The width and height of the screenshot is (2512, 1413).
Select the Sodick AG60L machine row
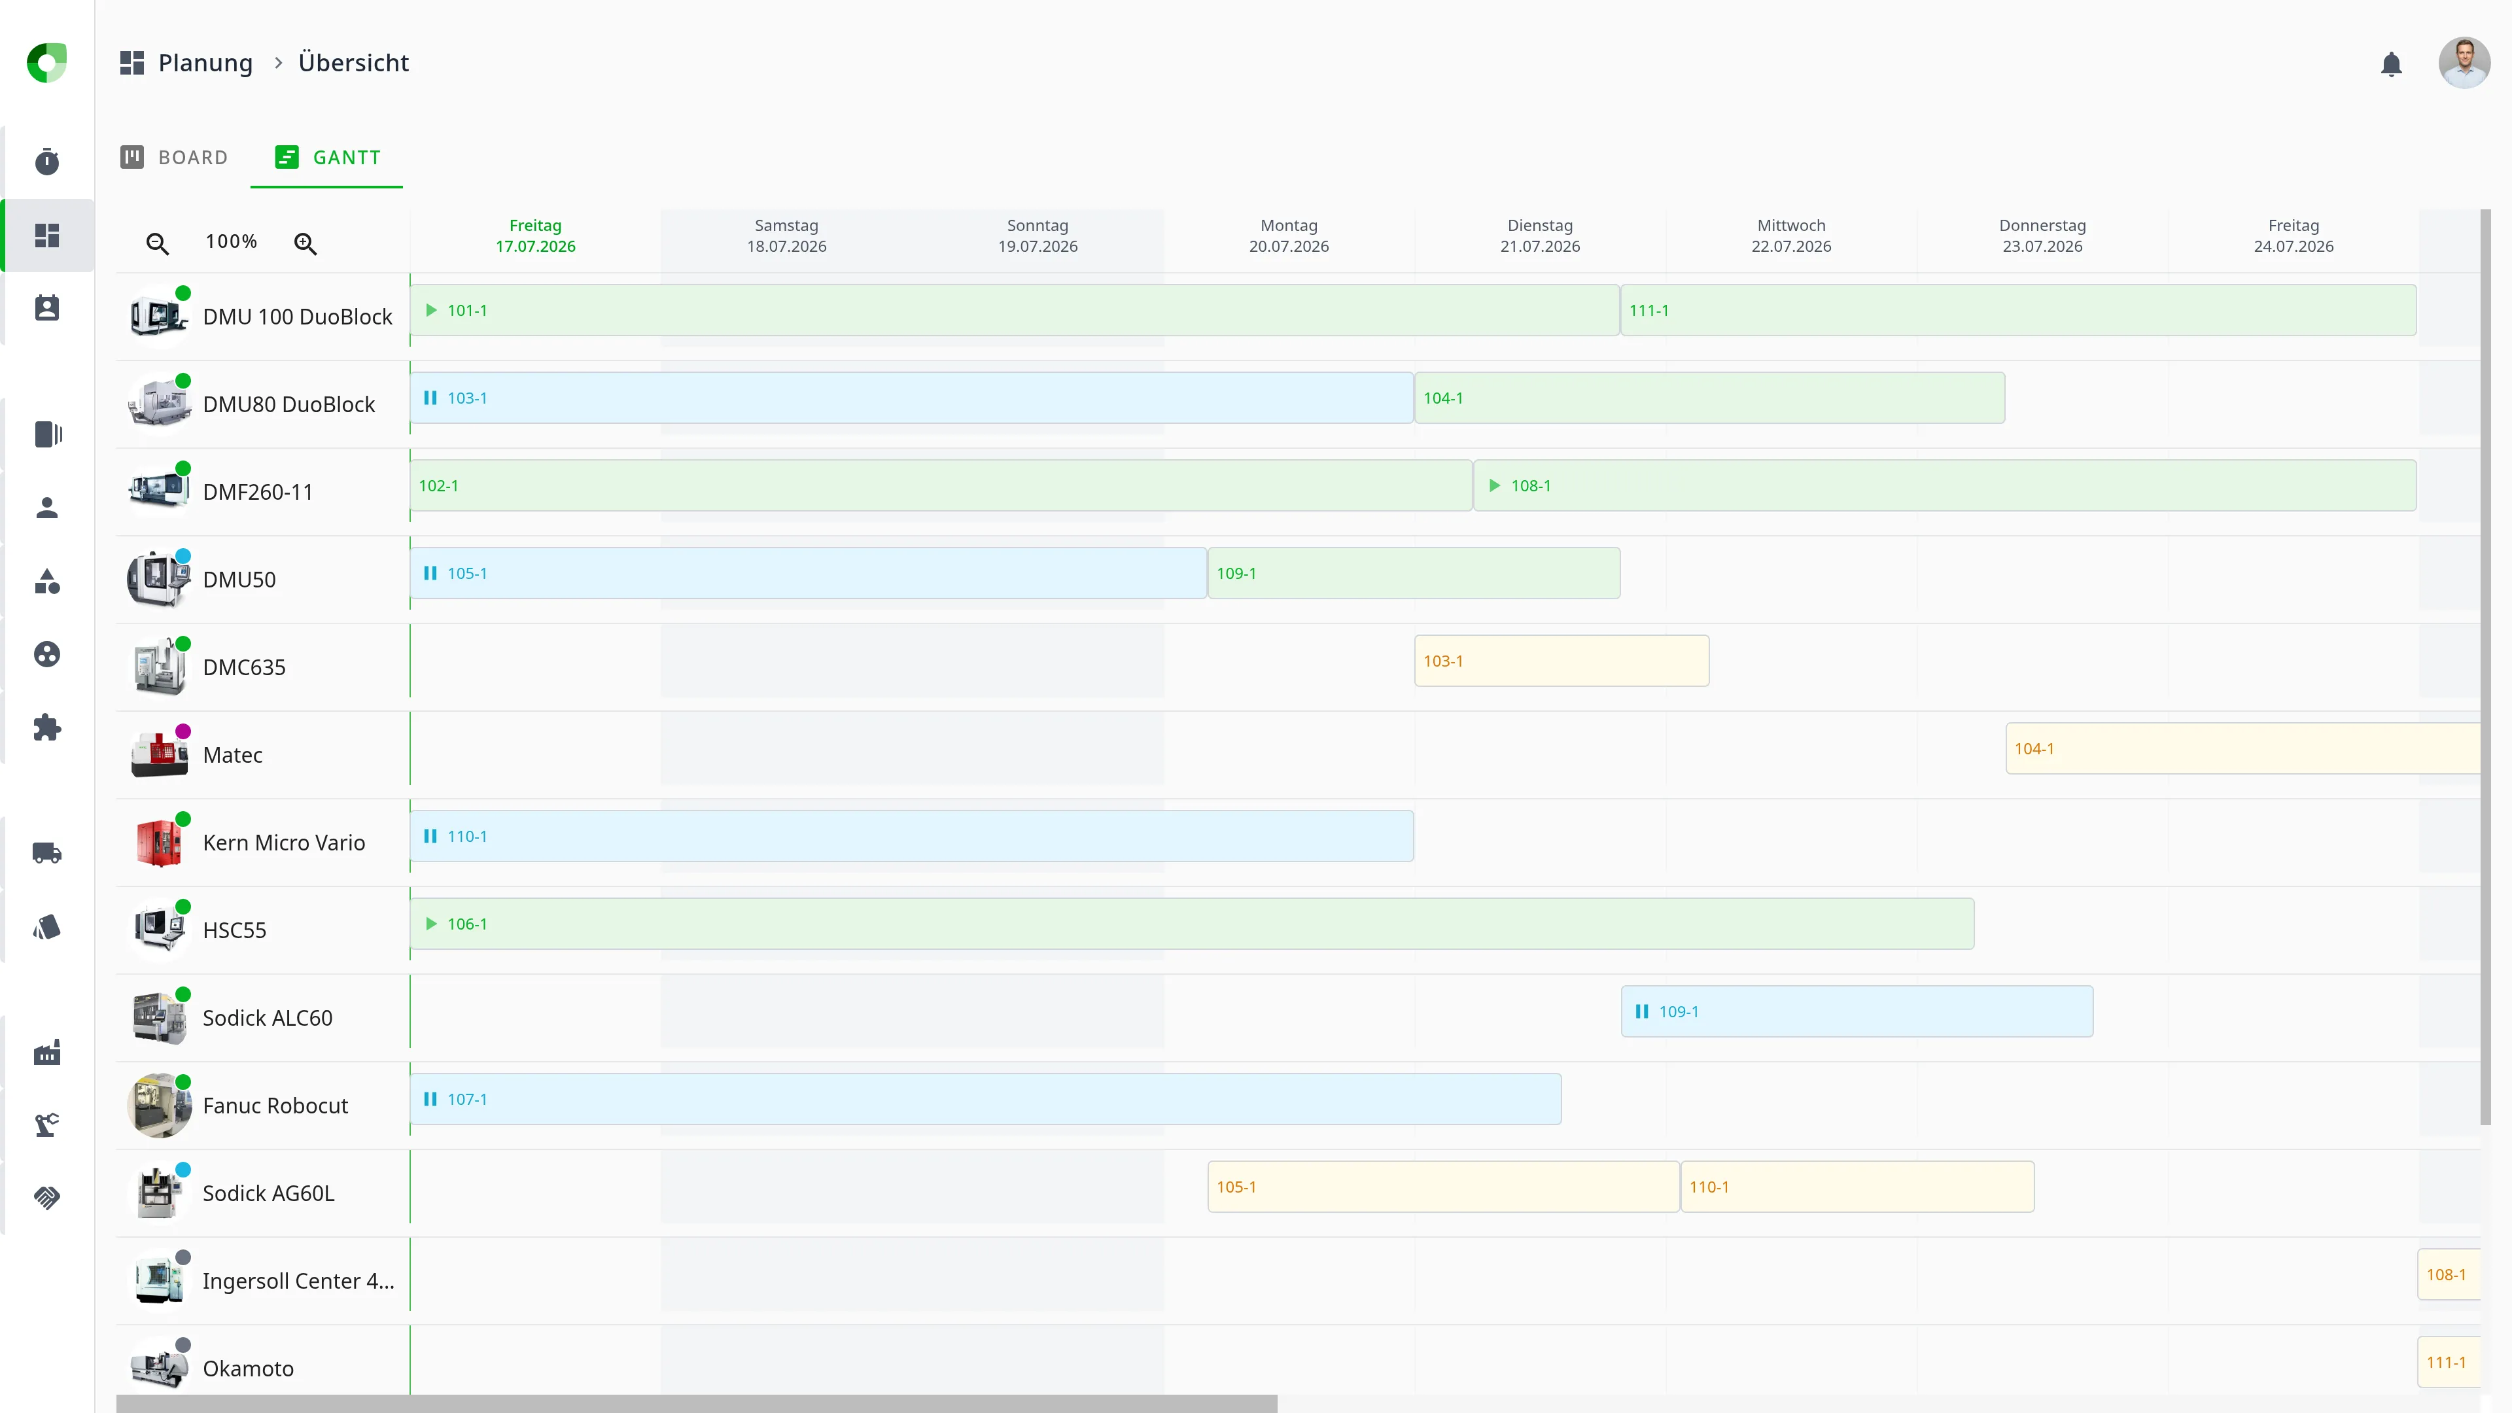click(x=262, y=1194)
